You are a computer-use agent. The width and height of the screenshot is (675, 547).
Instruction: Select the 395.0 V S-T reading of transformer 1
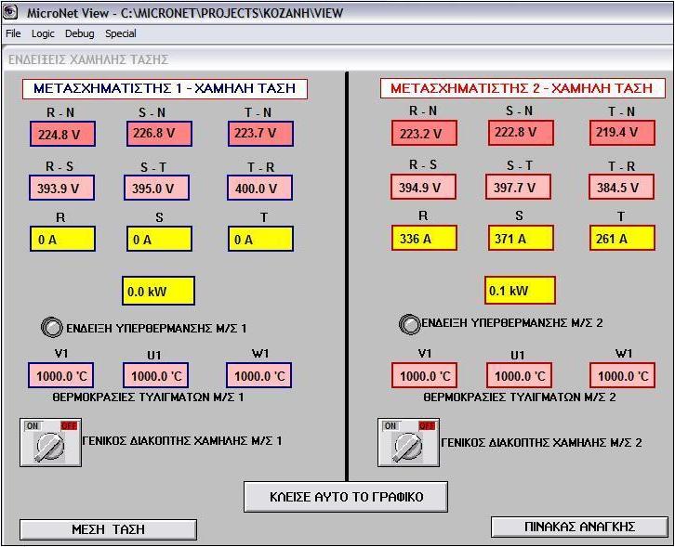156,188
